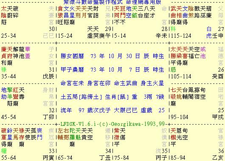
Task: Click the red 太陰 star
Action: coord(4,12)
